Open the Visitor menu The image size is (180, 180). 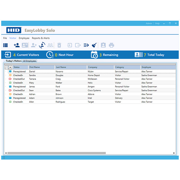pyautogui.click(x=13, y=38)
